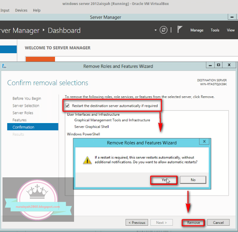
Task: Select Features wizard step
Action: (x=19, y=120)
